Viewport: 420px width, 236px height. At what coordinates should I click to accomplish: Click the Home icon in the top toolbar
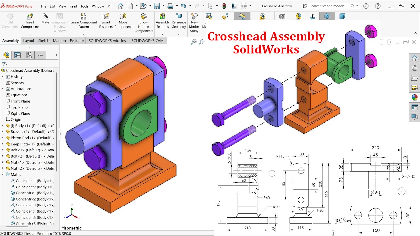pos(121,6)
